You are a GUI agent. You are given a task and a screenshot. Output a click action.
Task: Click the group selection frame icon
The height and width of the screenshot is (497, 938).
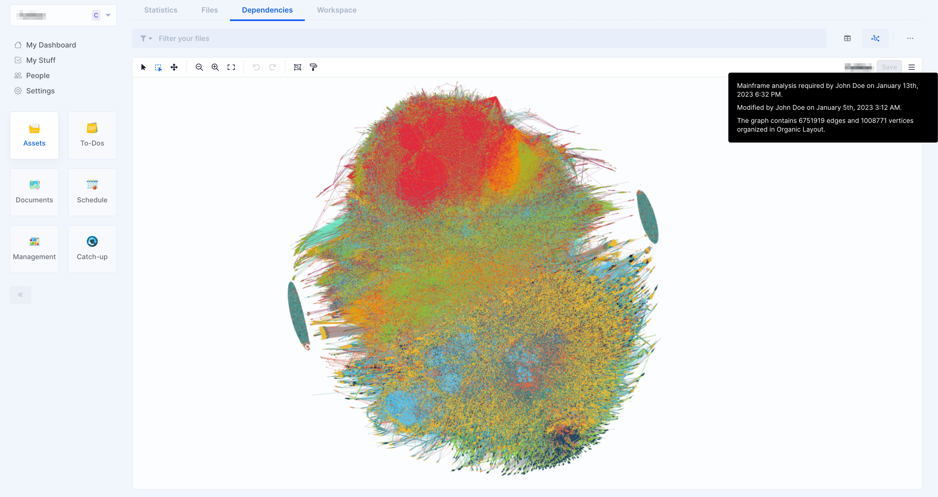pyautogui.click(x=298, y=67)
